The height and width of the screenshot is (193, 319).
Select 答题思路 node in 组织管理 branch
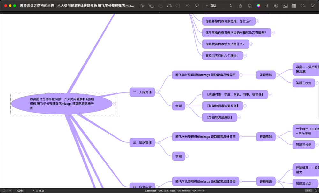pos(266,137)
